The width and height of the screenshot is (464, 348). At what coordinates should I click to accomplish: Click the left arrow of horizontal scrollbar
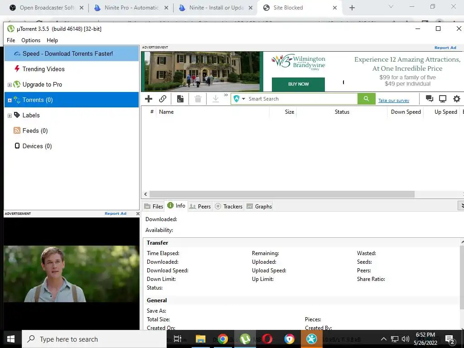click(145, 194)
